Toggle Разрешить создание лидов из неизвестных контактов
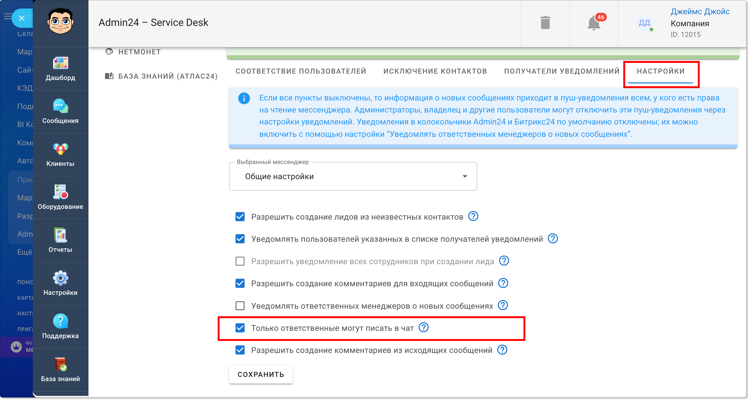 tap(240, 217)
